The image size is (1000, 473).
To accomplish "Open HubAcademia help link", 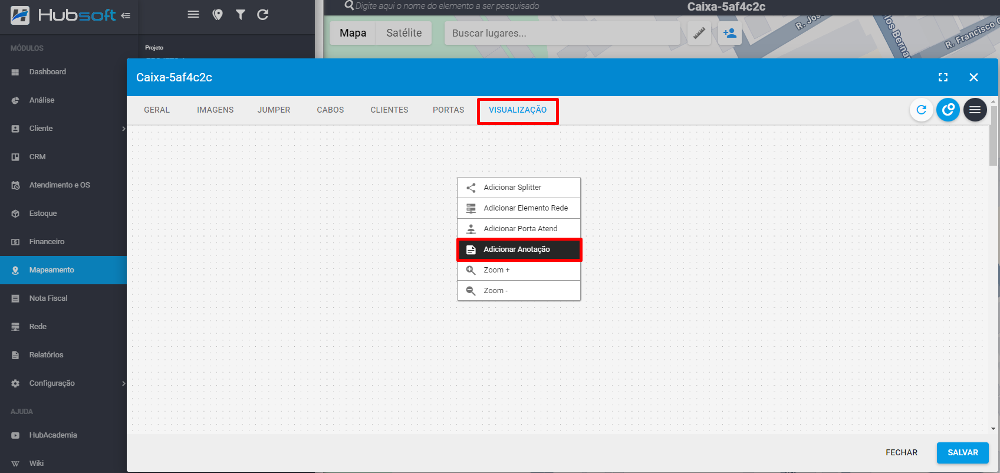I will (63, 435).
